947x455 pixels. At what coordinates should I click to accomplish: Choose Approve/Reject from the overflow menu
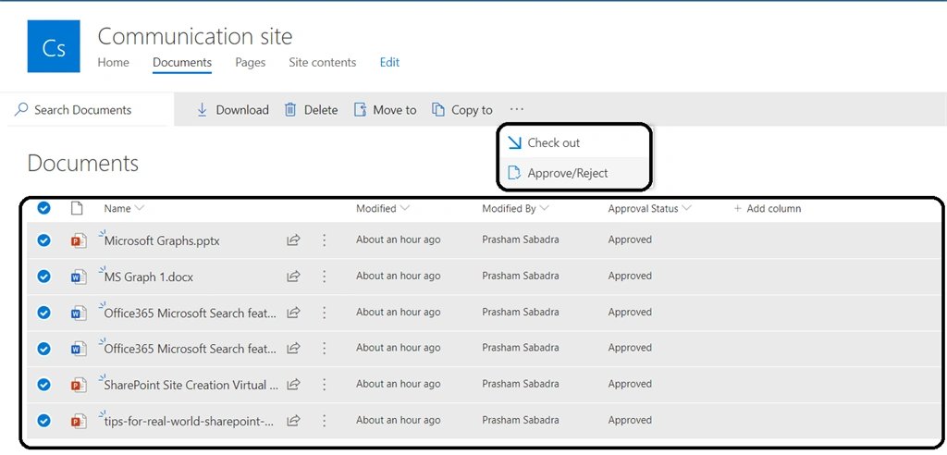pos(573,173)
